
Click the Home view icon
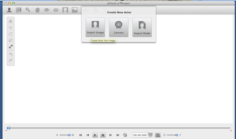(x=10, y=21)
